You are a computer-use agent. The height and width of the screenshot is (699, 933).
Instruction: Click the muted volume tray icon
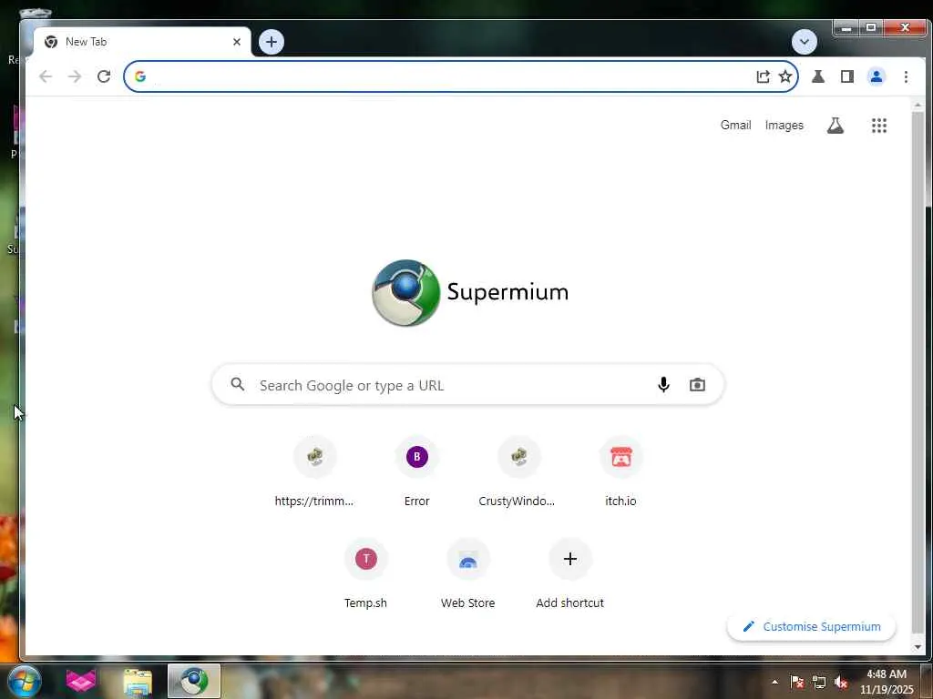tap(841, 682)
